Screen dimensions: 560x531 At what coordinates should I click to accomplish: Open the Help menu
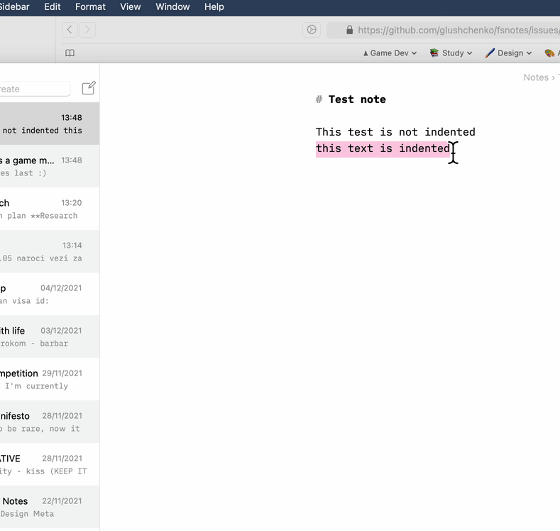(214, 7)
